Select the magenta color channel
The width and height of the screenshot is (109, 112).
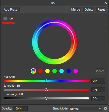pos(76,71)
